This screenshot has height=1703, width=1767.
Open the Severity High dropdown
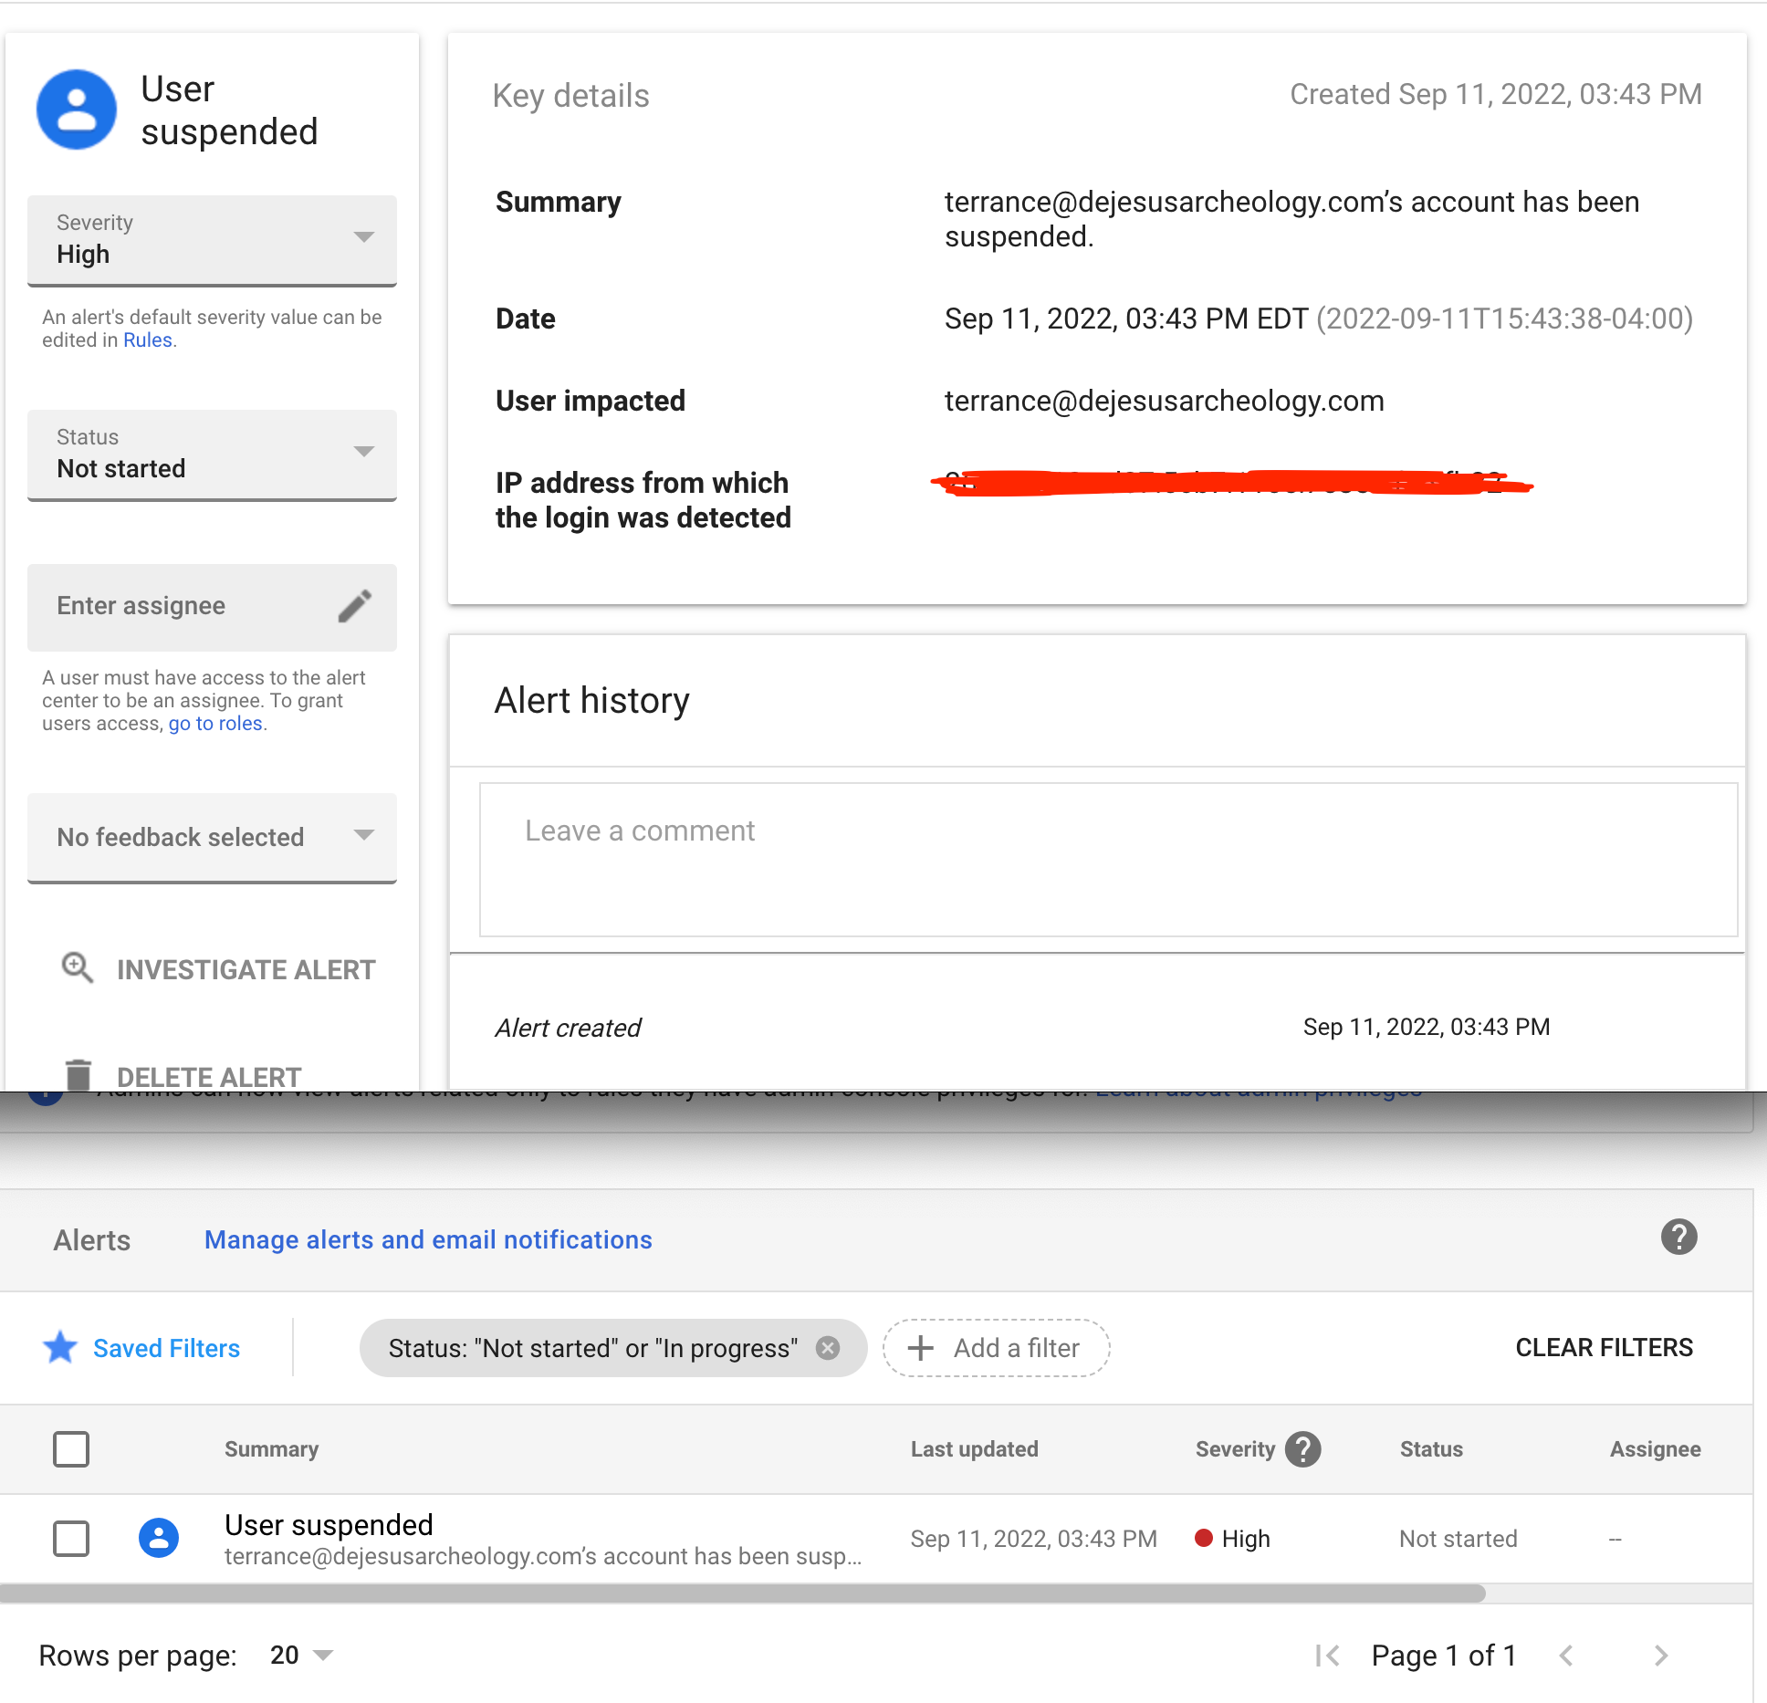[212, 241]
